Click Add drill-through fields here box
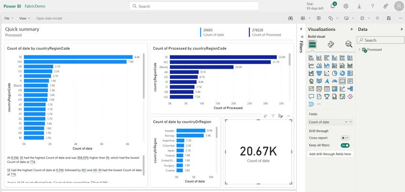 (330, 154)
